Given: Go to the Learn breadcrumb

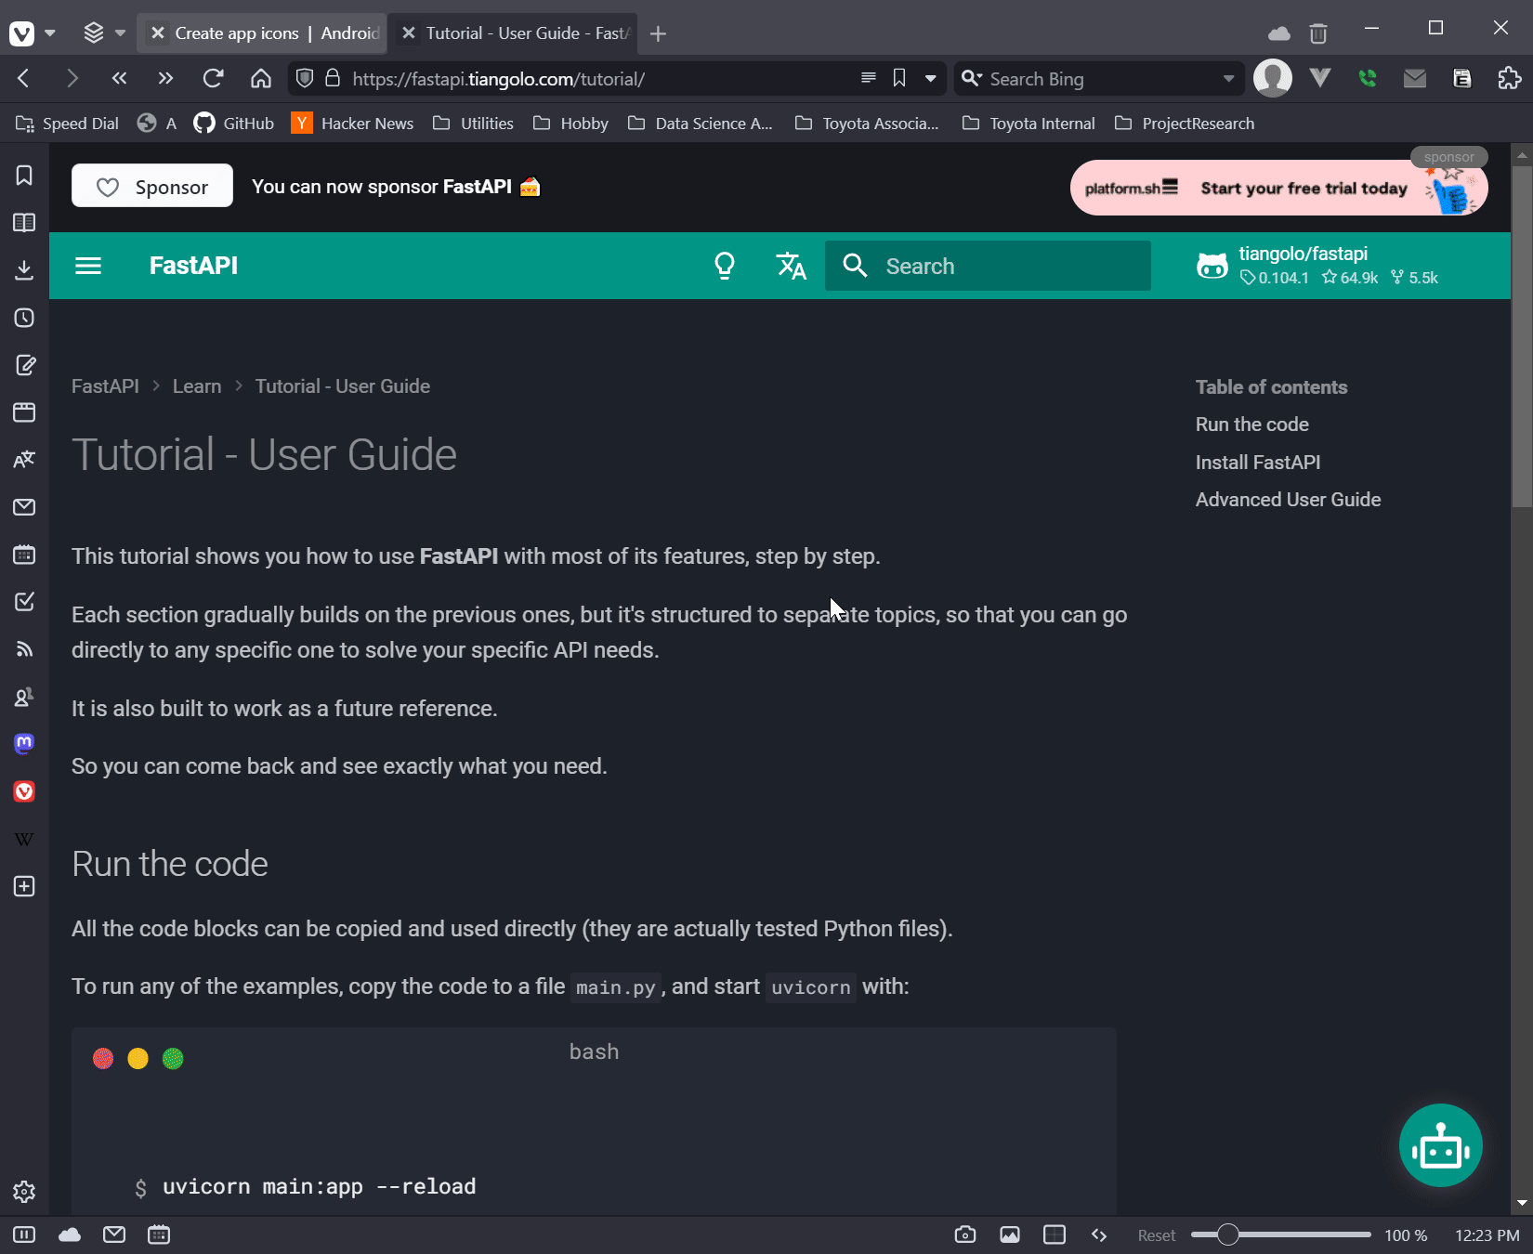Looking at the screenshot, I should (197, 386).
